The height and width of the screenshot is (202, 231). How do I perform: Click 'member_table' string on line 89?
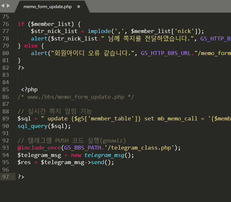111,118
